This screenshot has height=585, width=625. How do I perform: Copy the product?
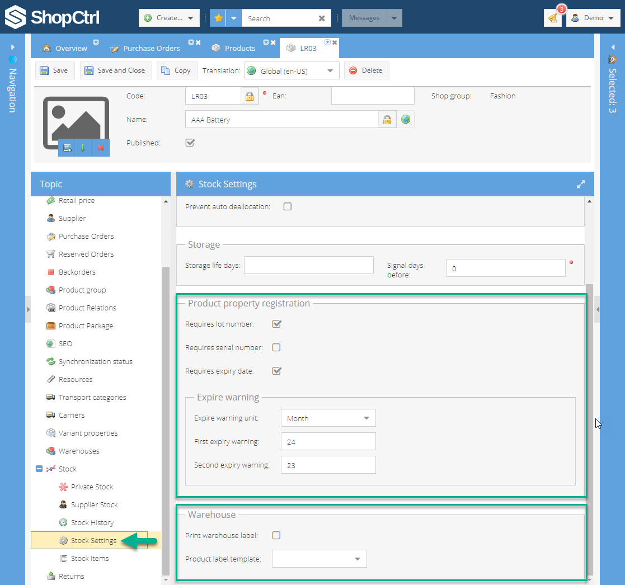coord(177,70)
